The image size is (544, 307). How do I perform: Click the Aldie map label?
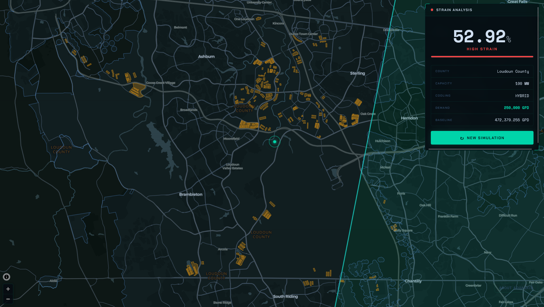53,281
